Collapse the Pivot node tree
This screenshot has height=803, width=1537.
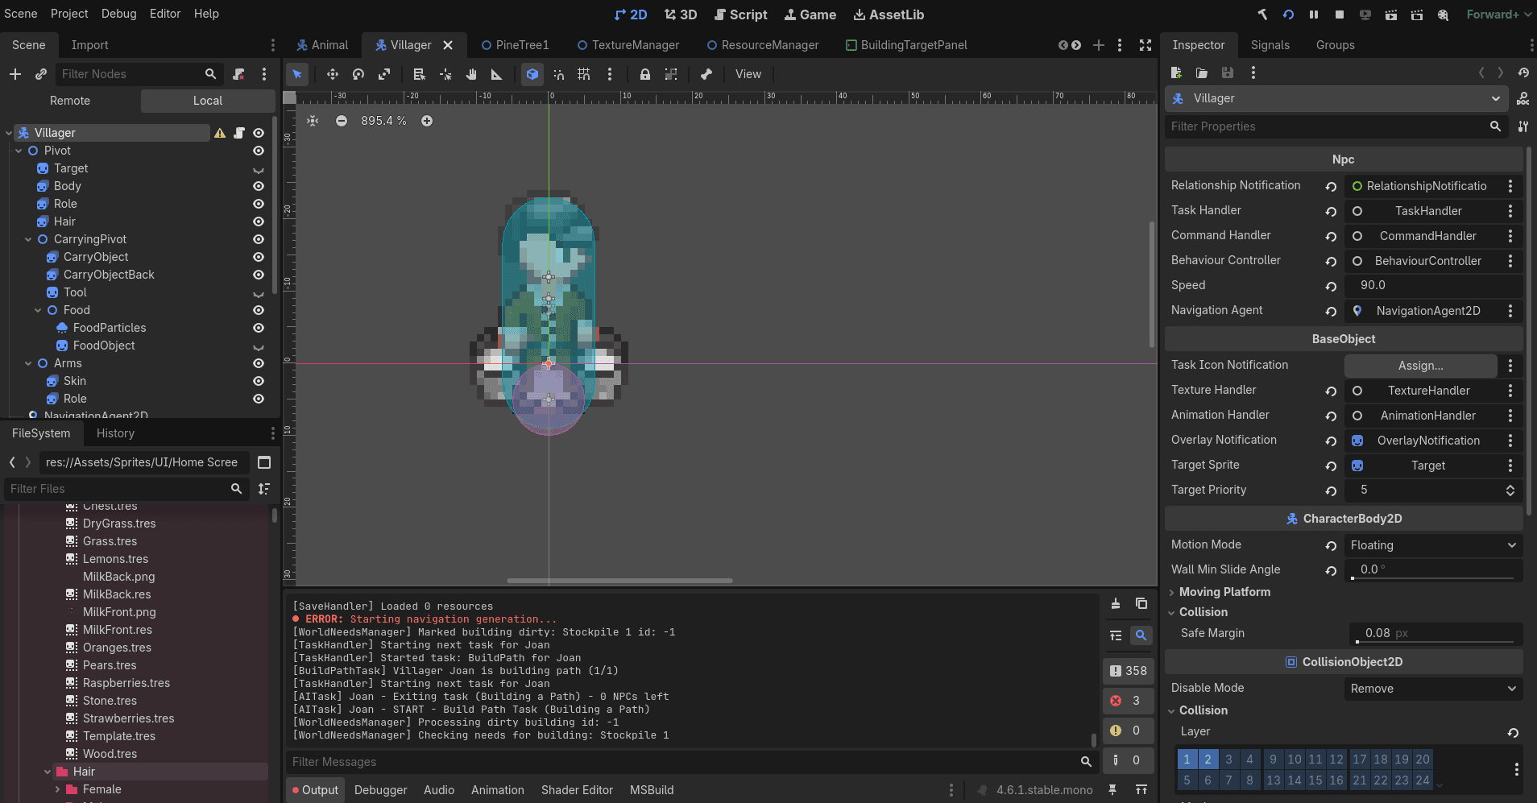click(x=19, y=151)
